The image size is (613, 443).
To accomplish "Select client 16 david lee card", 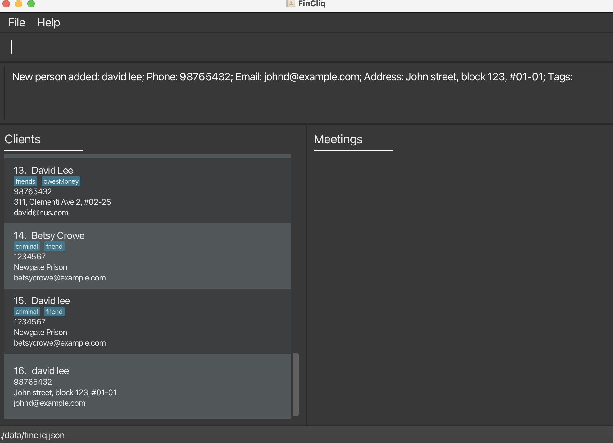I will pos(147,386).
